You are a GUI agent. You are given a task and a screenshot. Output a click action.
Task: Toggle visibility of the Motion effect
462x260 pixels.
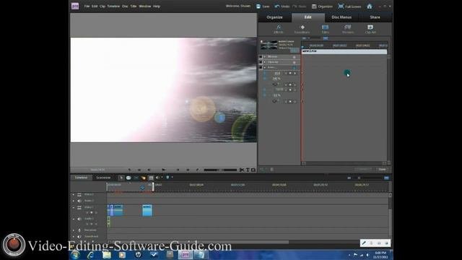click(261, 56)
